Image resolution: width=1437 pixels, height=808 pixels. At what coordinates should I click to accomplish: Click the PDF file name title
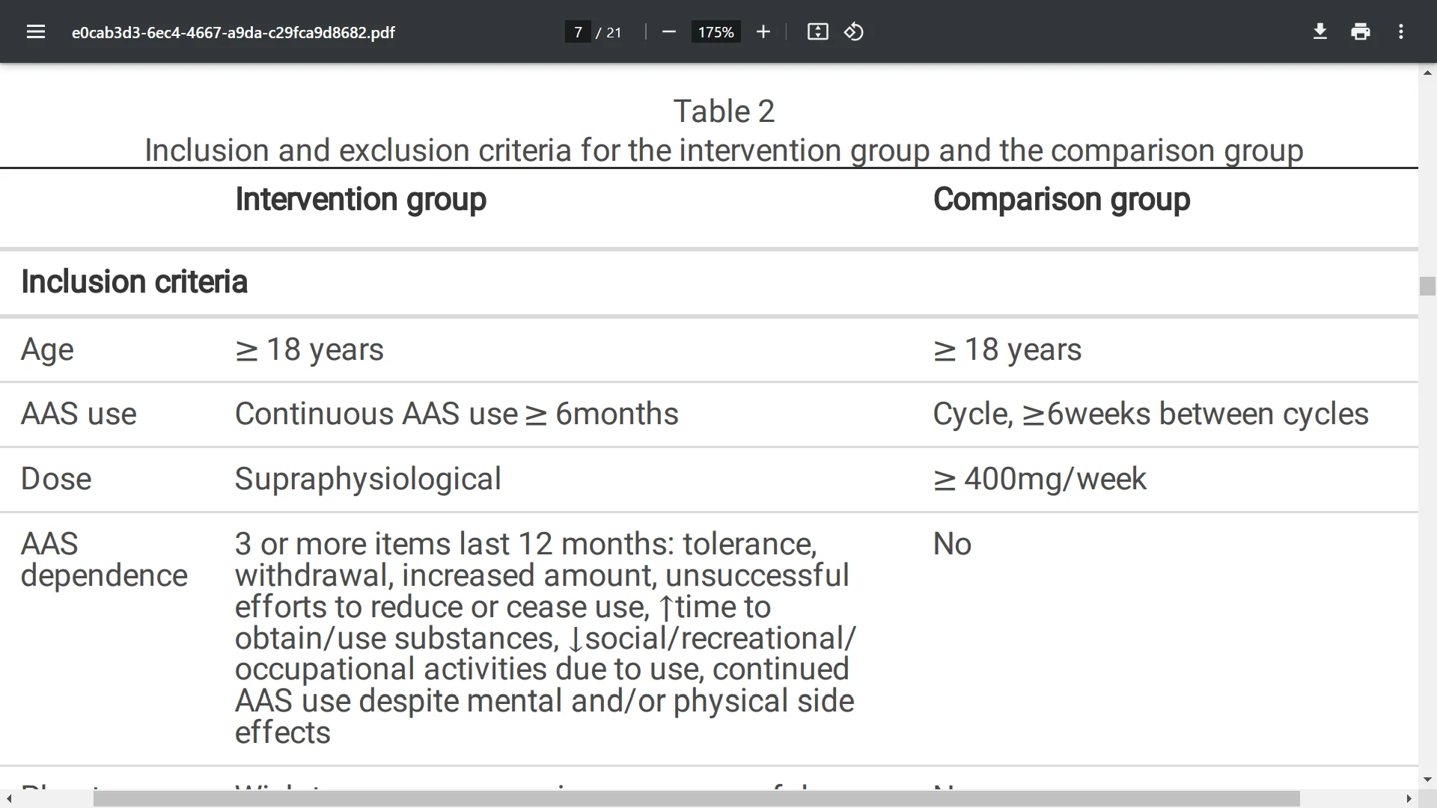(x=233, y=33)
